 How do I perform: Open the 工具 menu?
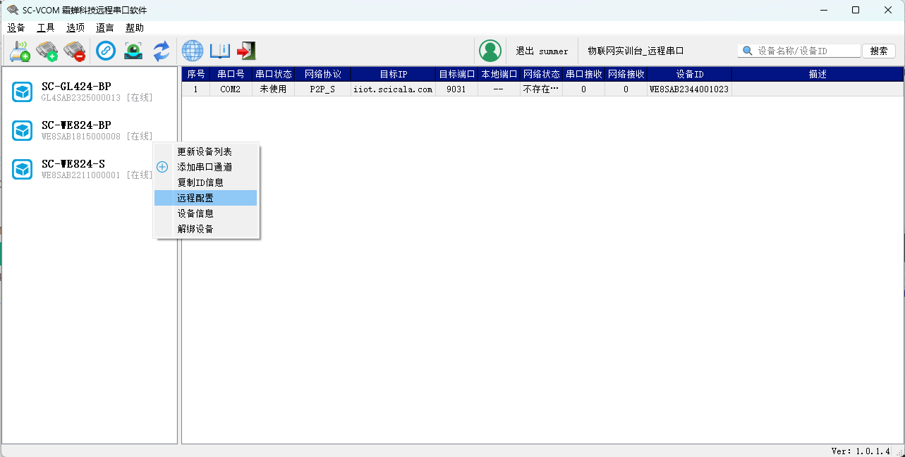click(x=46, y=28)
